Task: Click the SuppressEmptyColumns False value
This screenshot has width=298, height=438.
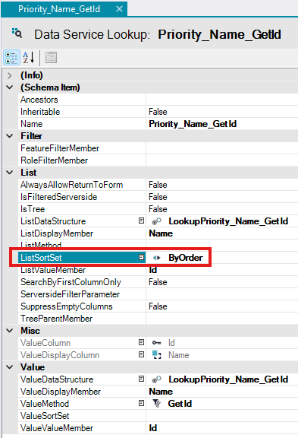Action: (x=158, y=306)
